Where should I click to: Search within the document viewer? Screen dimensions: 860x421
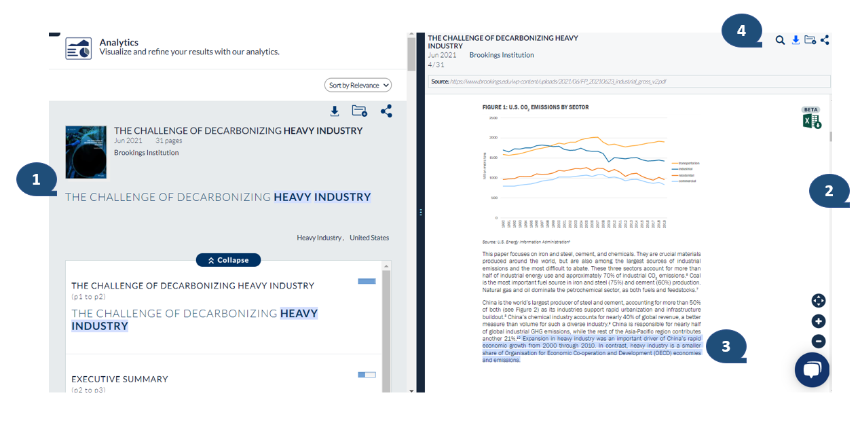coord(780,40)
